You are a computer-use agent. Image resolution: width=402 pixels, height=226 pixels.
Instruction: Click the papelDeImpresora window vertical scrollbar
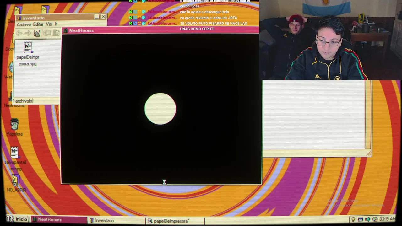click(x=368, y=115)
